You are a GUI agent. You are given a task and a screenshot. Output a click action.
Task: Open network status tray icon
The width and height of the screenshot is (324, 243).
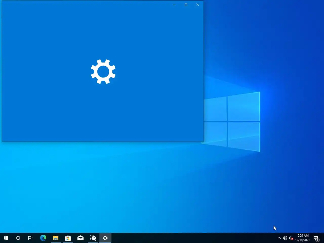(285, 238)
